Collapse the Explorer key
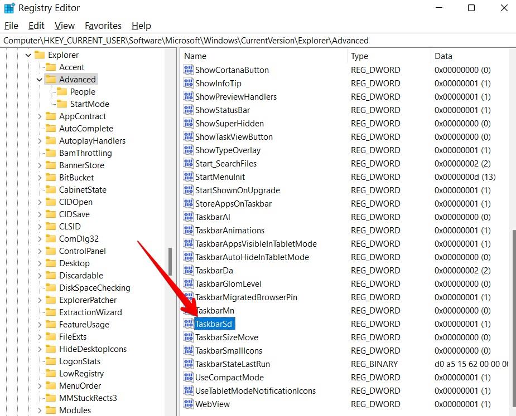This screenshot has width=516, height=416. [x=28, y=55]
